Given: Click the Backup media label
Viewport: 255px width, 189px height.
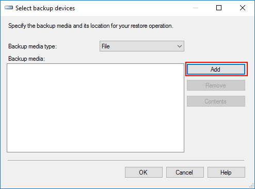Looking at the screenshot, I should 26,59.
